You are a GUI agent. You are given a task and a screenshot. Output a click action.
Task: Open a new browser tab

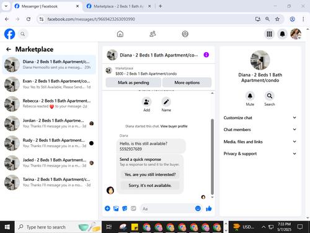161,6
